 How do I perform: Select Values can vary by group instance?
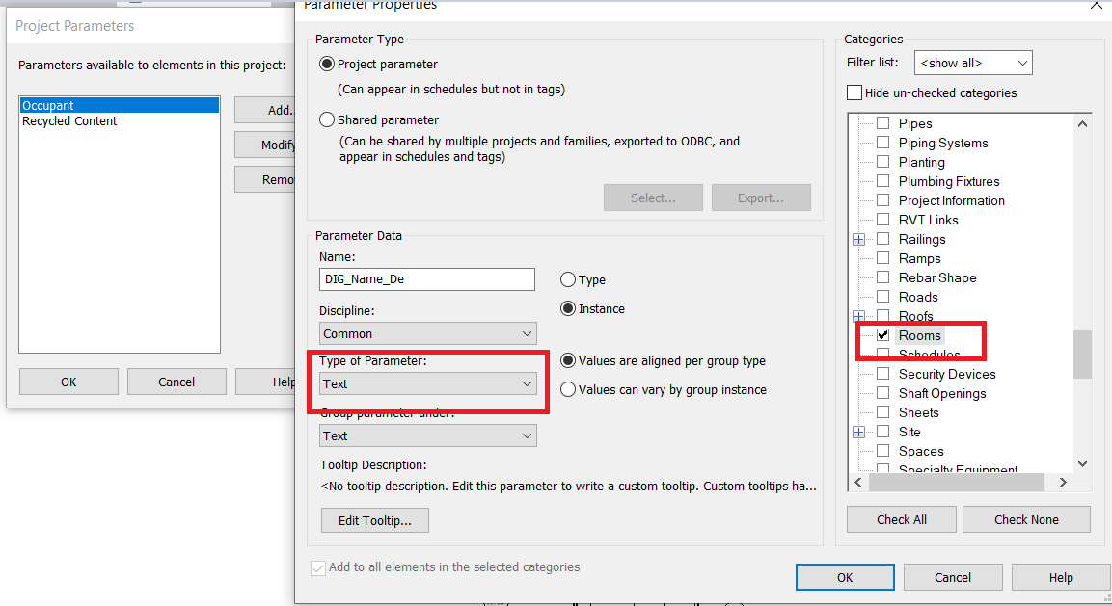point(568,389)
